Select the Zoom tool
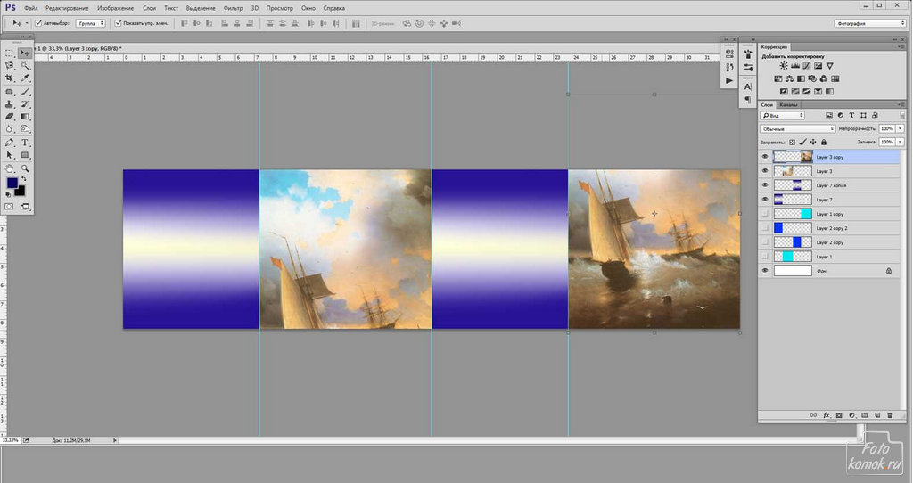 click(24, 168)
